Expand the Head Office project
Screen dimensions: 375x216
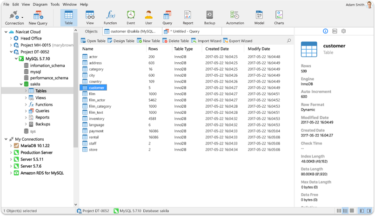point(11,38)
